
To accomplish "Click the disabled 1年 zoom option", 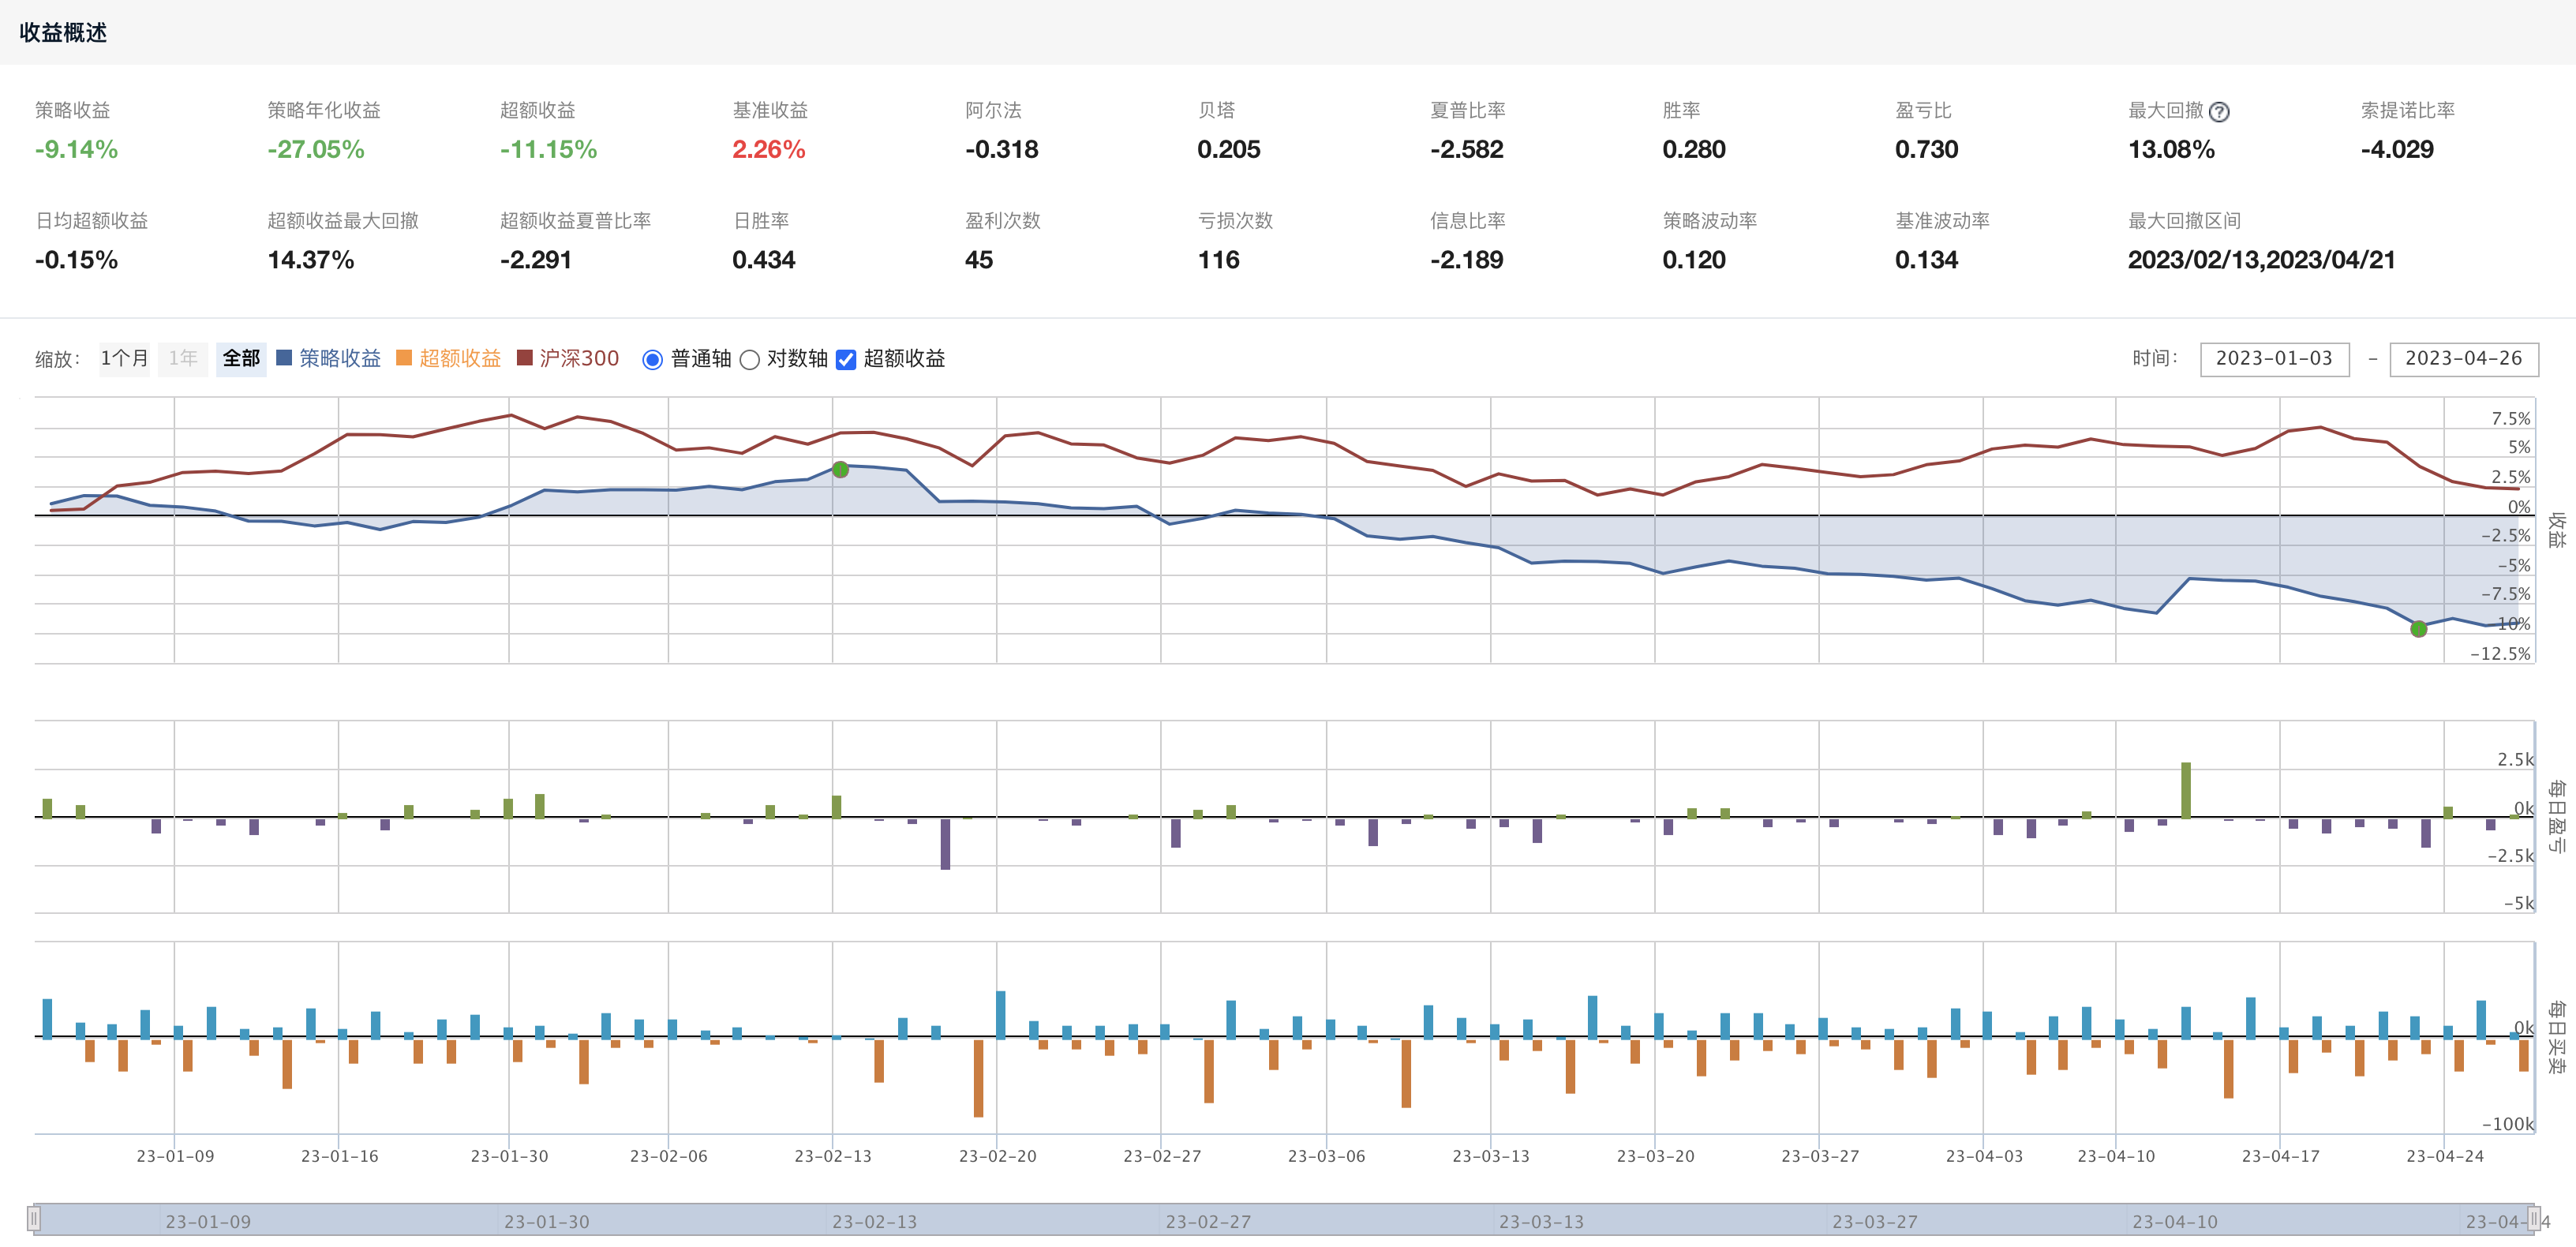I will coord(182,358).
